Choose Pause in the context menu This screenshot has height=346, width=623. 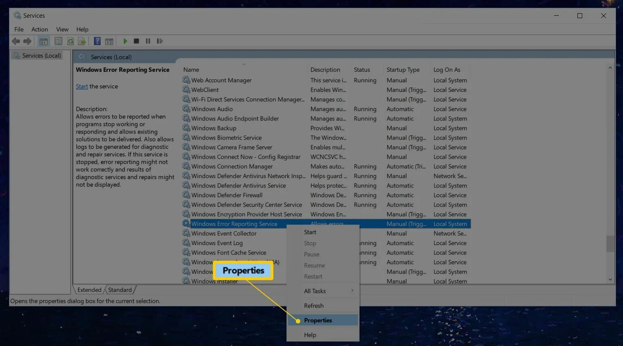pos(323,254)
